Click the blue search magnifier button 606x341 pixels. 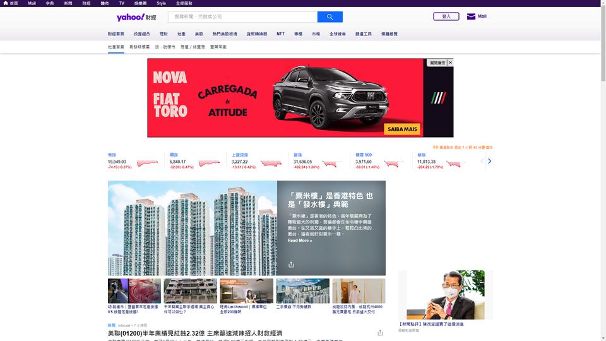click(330, 16)
